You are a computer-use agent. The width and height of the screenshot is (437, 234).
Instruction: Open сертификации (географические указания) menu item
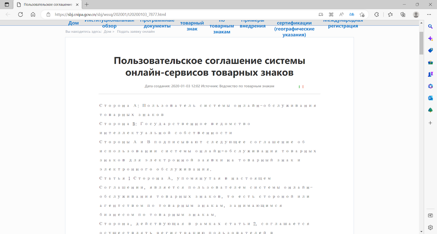294,29
